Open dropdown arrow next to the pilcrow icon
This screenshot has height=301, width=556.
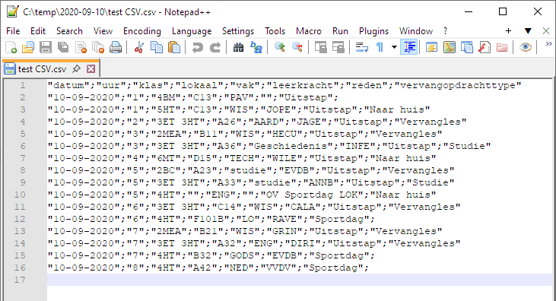[394, 47]
